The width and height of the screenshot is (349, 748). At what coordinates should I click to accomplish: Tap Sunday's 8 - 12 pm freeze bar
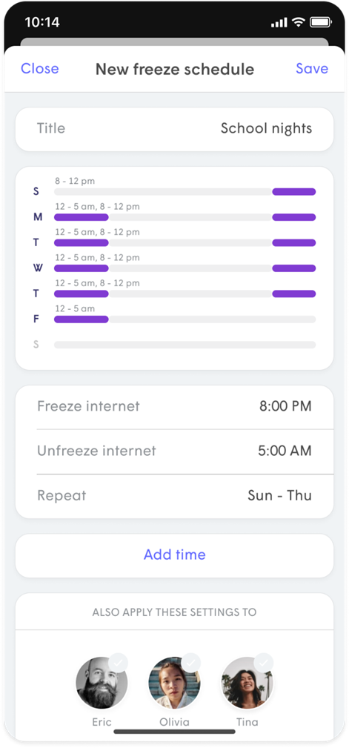[x=293, y=192]
